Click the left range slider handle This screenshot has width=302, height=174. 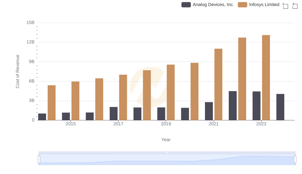(x=39, y=159)
